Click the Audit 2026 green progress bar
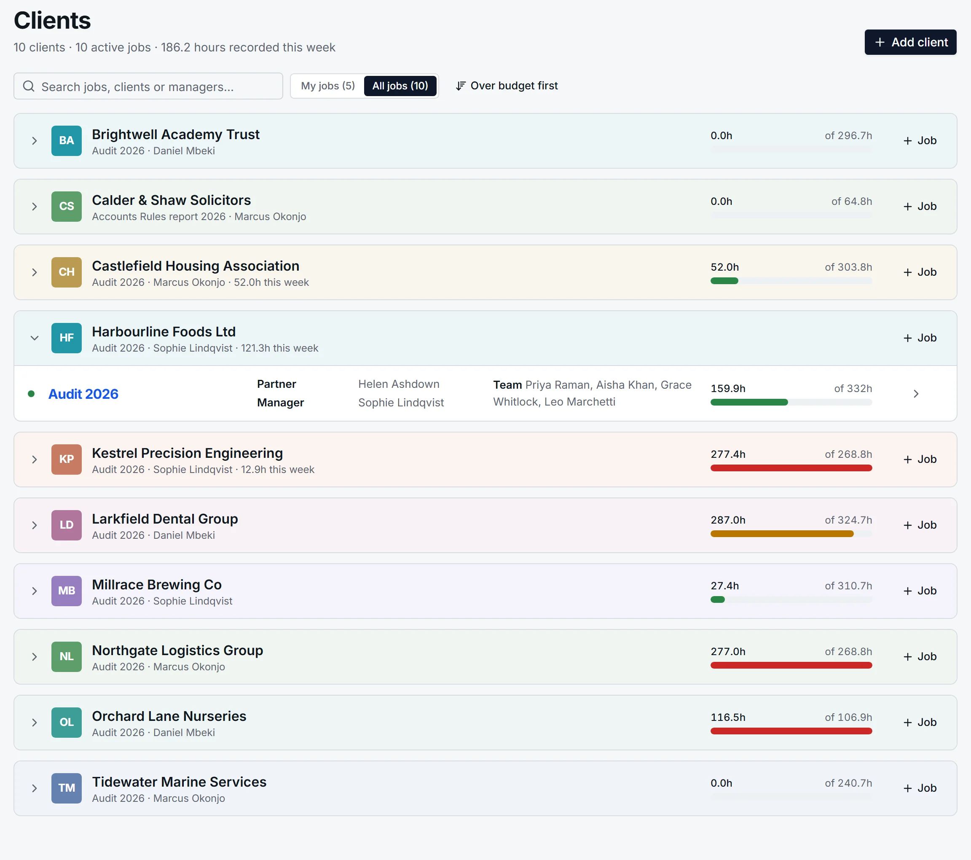This screenshot has height=860, width=971. tap(749, 403)
